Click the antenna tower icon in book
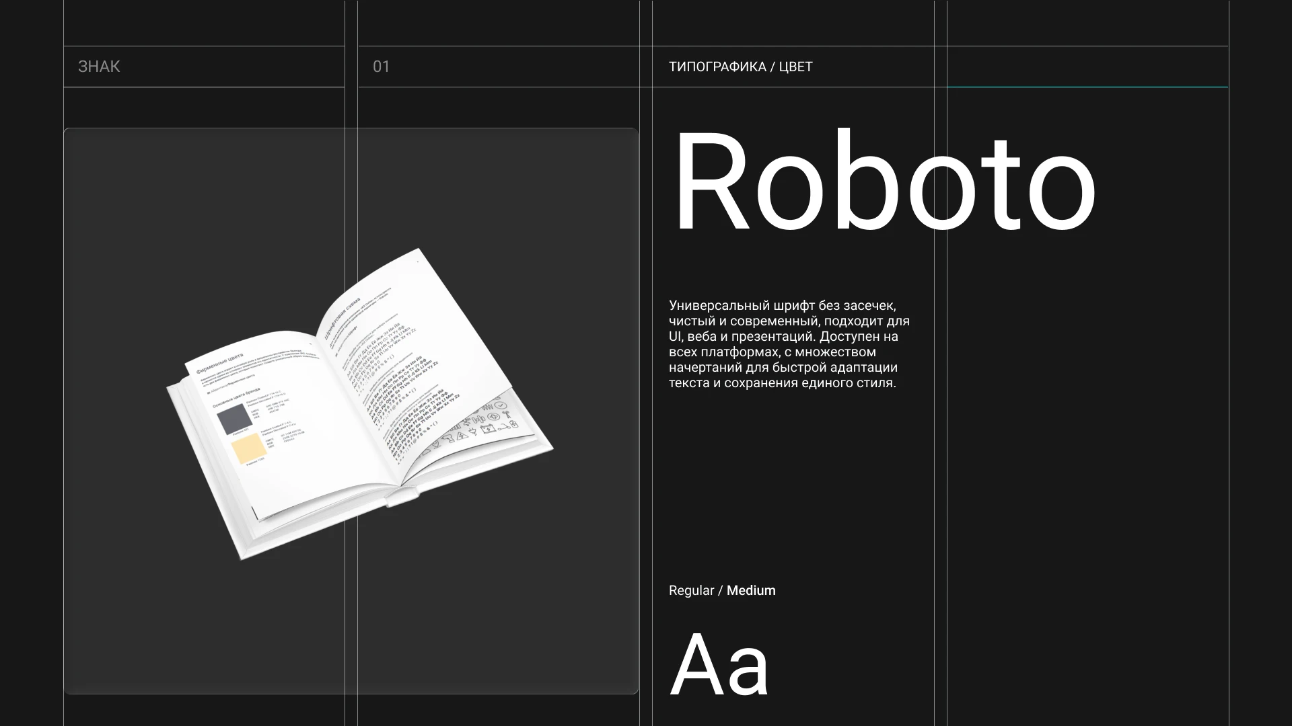This screenshot has height=726, width=1292. click(507, 414)
